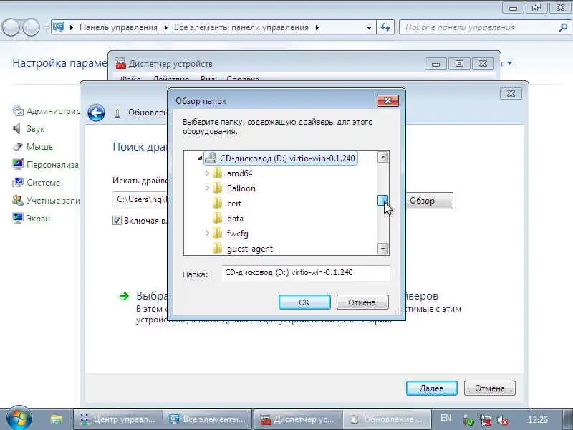Open Экран in Control Panel
The width and height of the screenshot is (573, 430).
click(x=38, y=219)
